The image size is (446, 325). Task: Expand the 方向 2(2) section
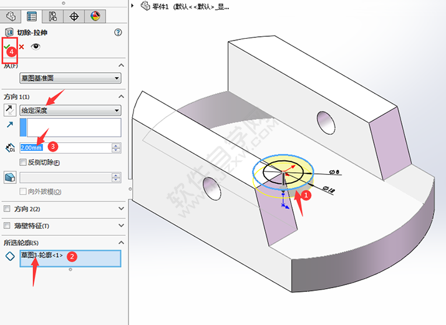pyautogui.click(x=121, y=209)
